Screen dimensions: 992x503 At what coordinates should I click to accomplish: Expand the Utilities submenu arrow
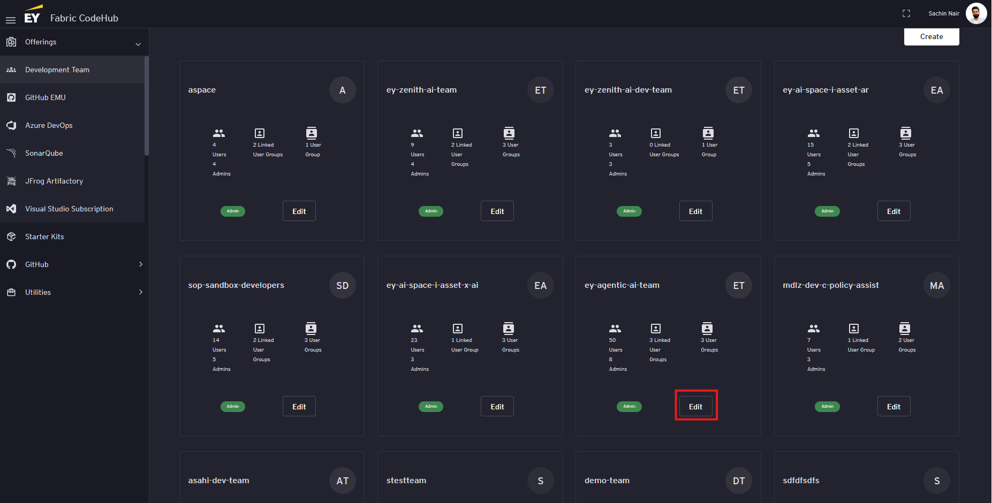tap(141, 292)
